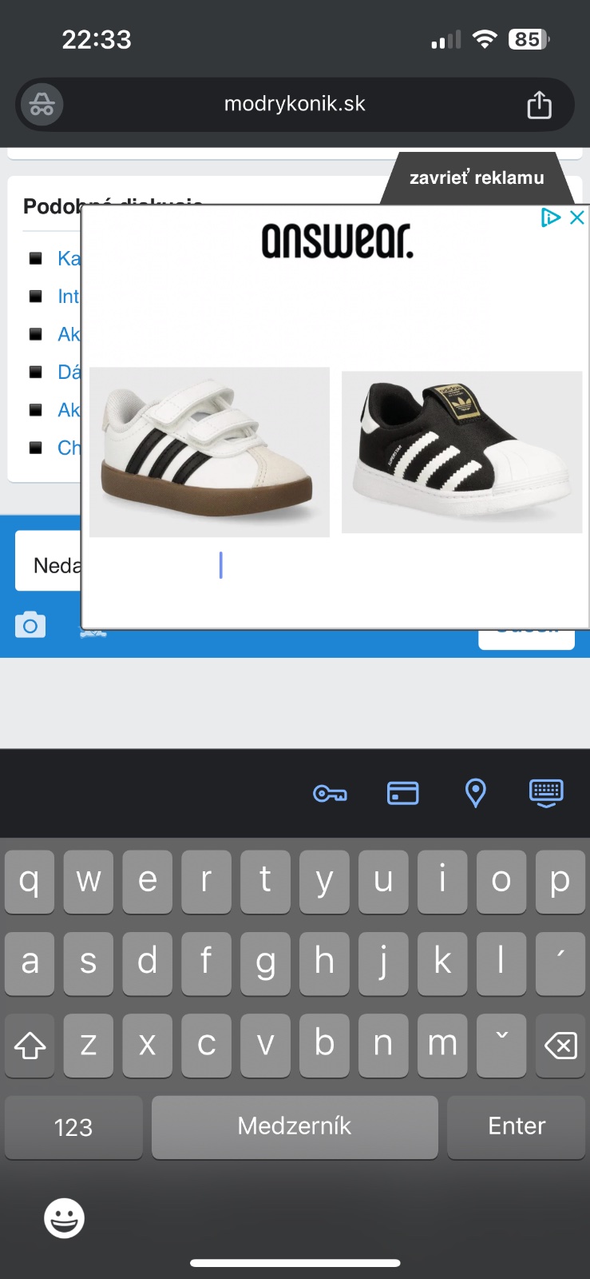Open saved payment cards icon
This screenshot has width=590, height=1279.
(x=402, y=793)
